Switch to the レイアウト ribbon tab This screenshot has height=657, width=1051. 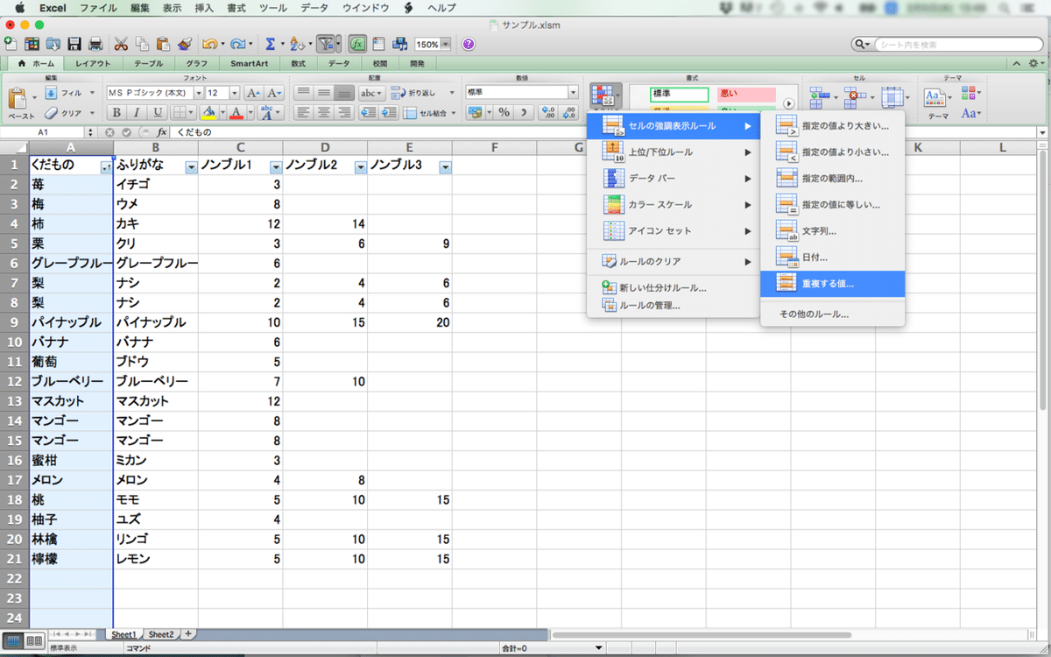[93, 64]
